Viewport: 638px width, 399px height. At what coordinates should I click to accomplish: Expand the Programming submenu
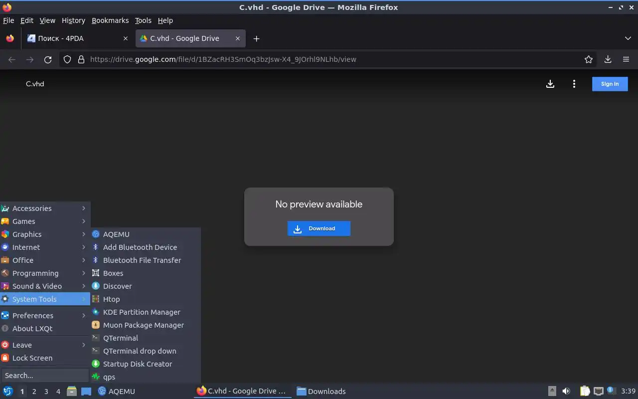pos(45,273)
